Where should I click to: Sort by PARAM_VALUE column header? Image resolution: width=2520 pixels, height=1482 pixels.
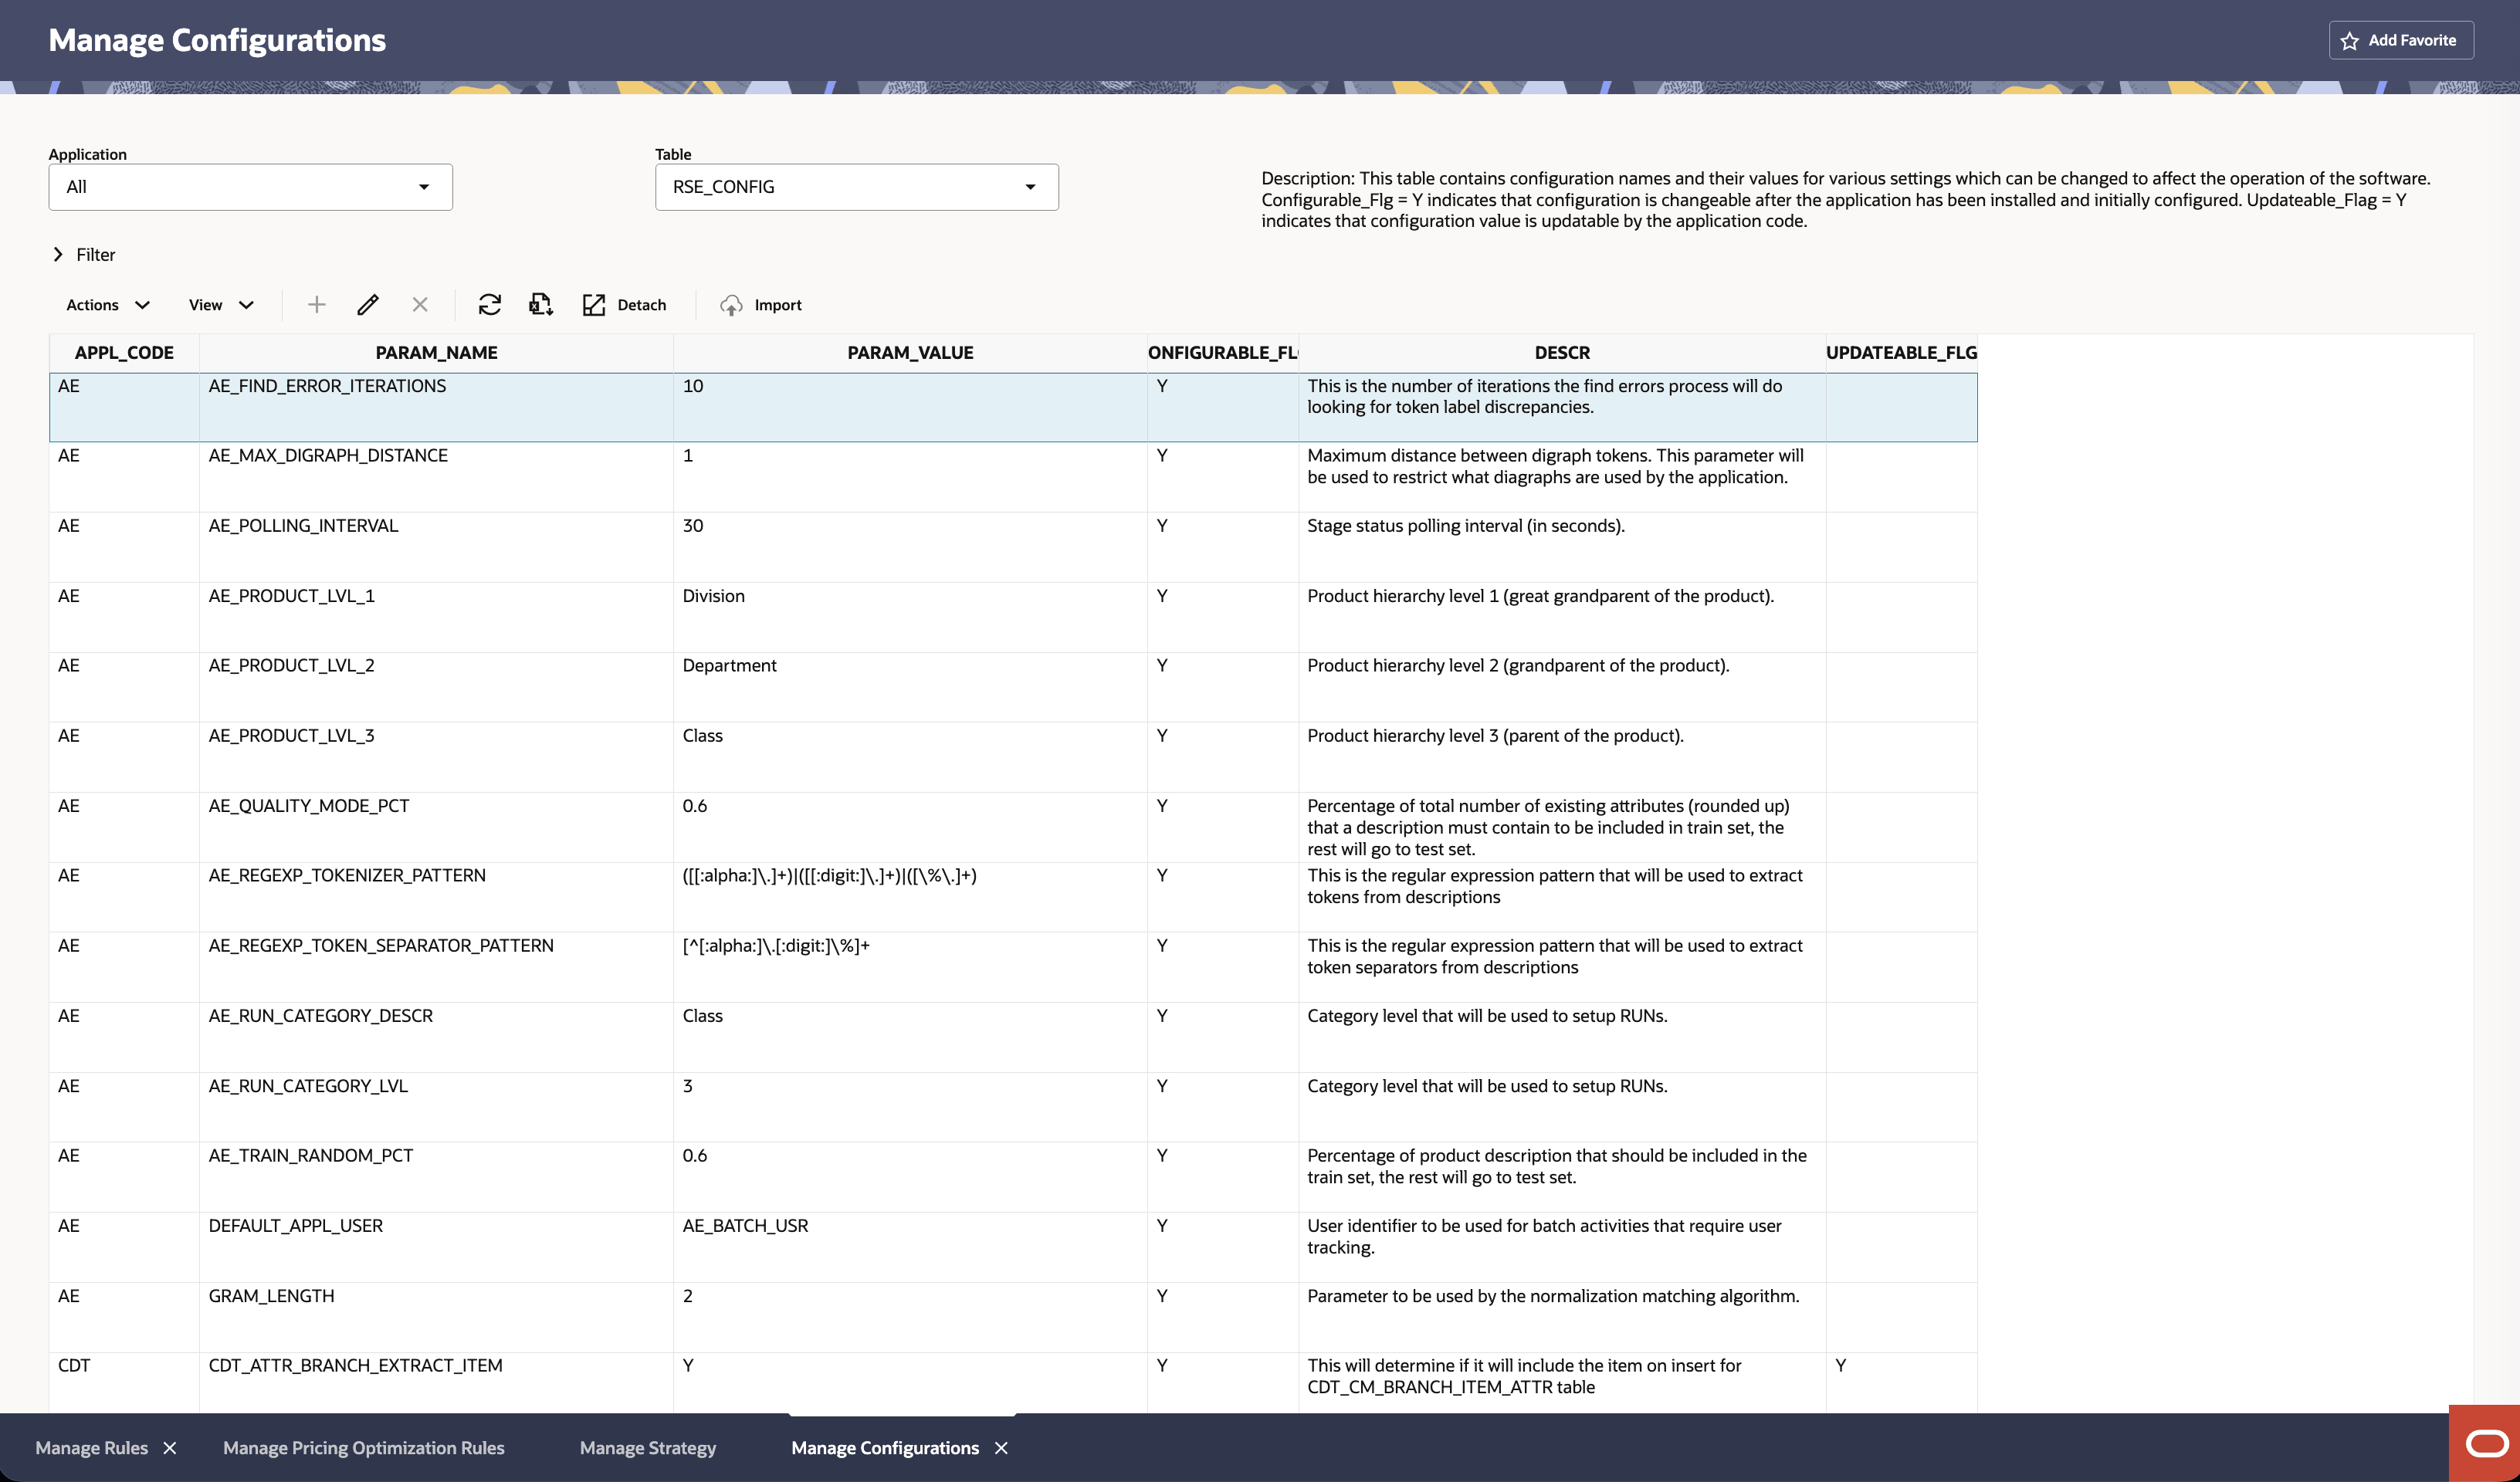[x=910, y=353]
